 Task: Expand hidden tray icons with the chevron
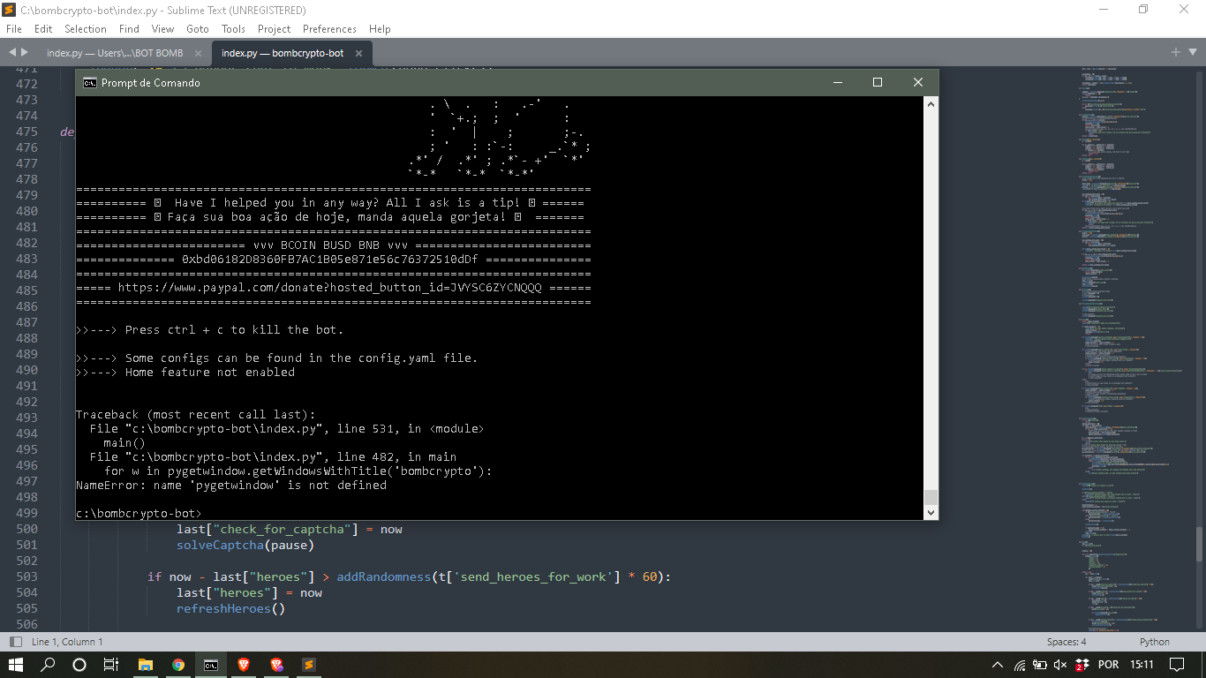[x=999, y=664]
